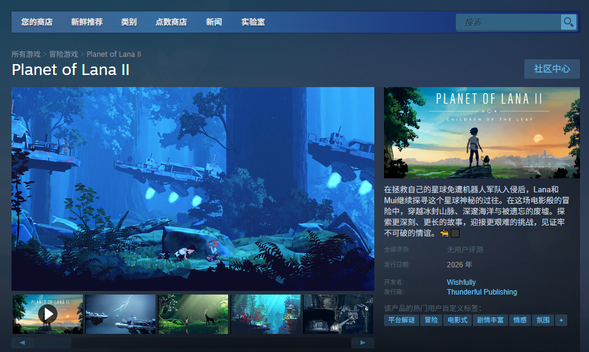Open the 类别 menu
Screen dimensions: 589x352
(x=129, y=22)
